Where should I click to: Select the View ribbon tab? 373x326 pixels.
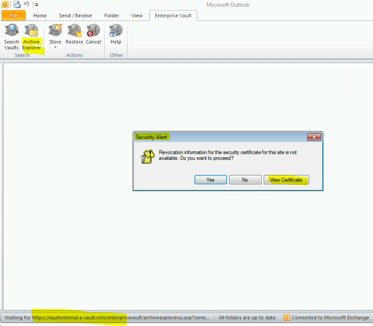tap(137, 16)
